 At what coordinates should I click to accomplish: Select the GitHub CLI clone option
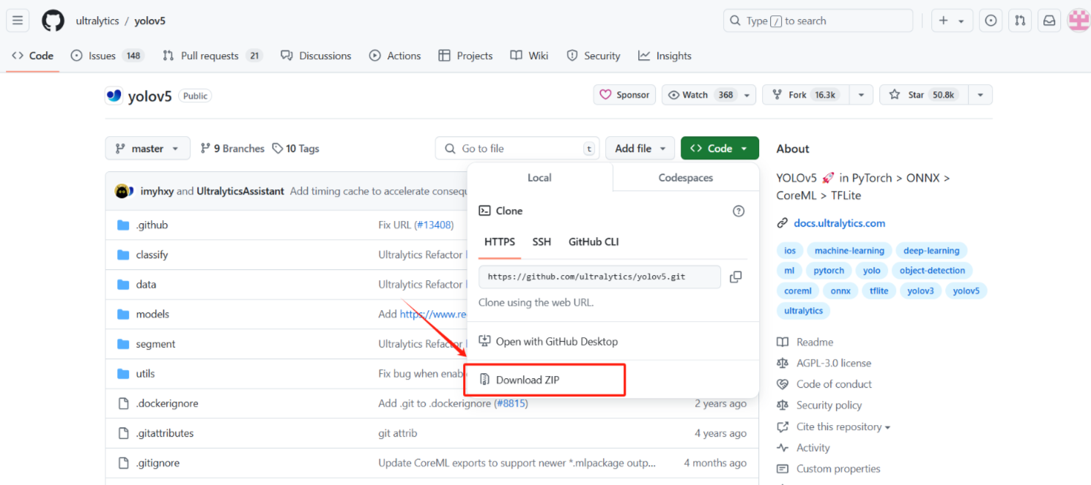click(593, 242)
